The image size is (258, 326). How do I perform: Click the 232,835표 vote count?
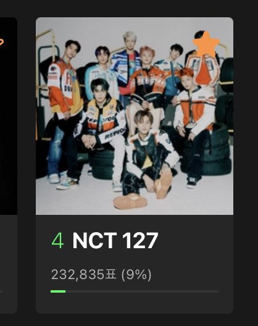83,275
